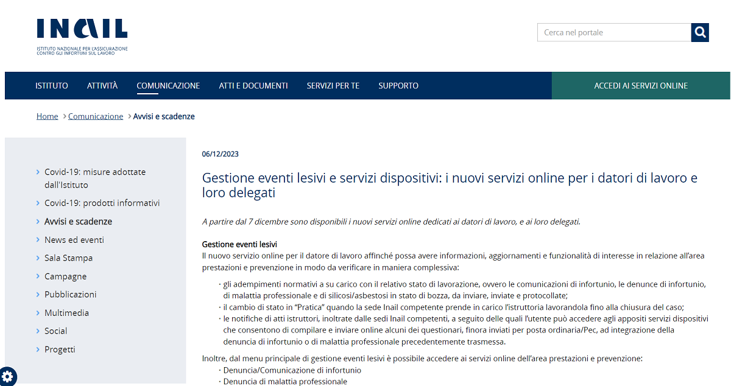Open the ATTIVITÀ menu
This screenshot has width=731, height=386.
[102, 86]
